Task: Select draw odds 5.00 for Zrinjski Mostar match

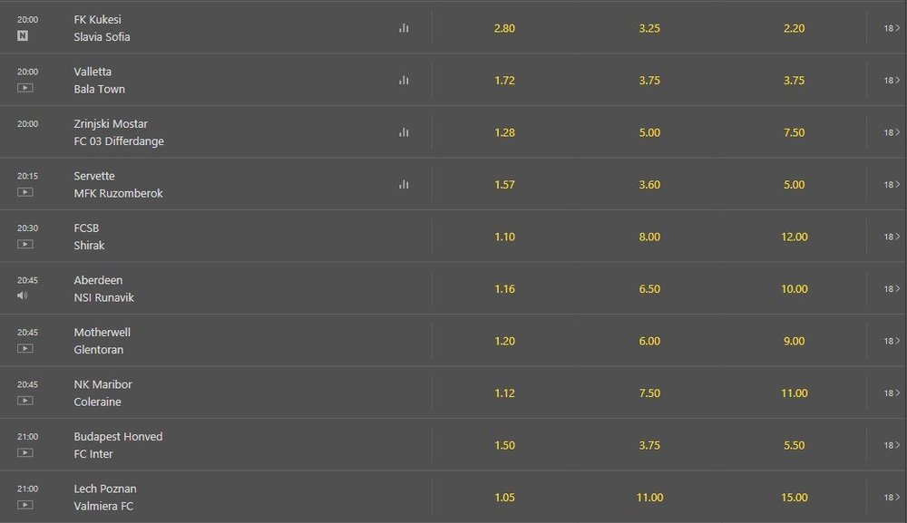Action: tap(649, 132)
